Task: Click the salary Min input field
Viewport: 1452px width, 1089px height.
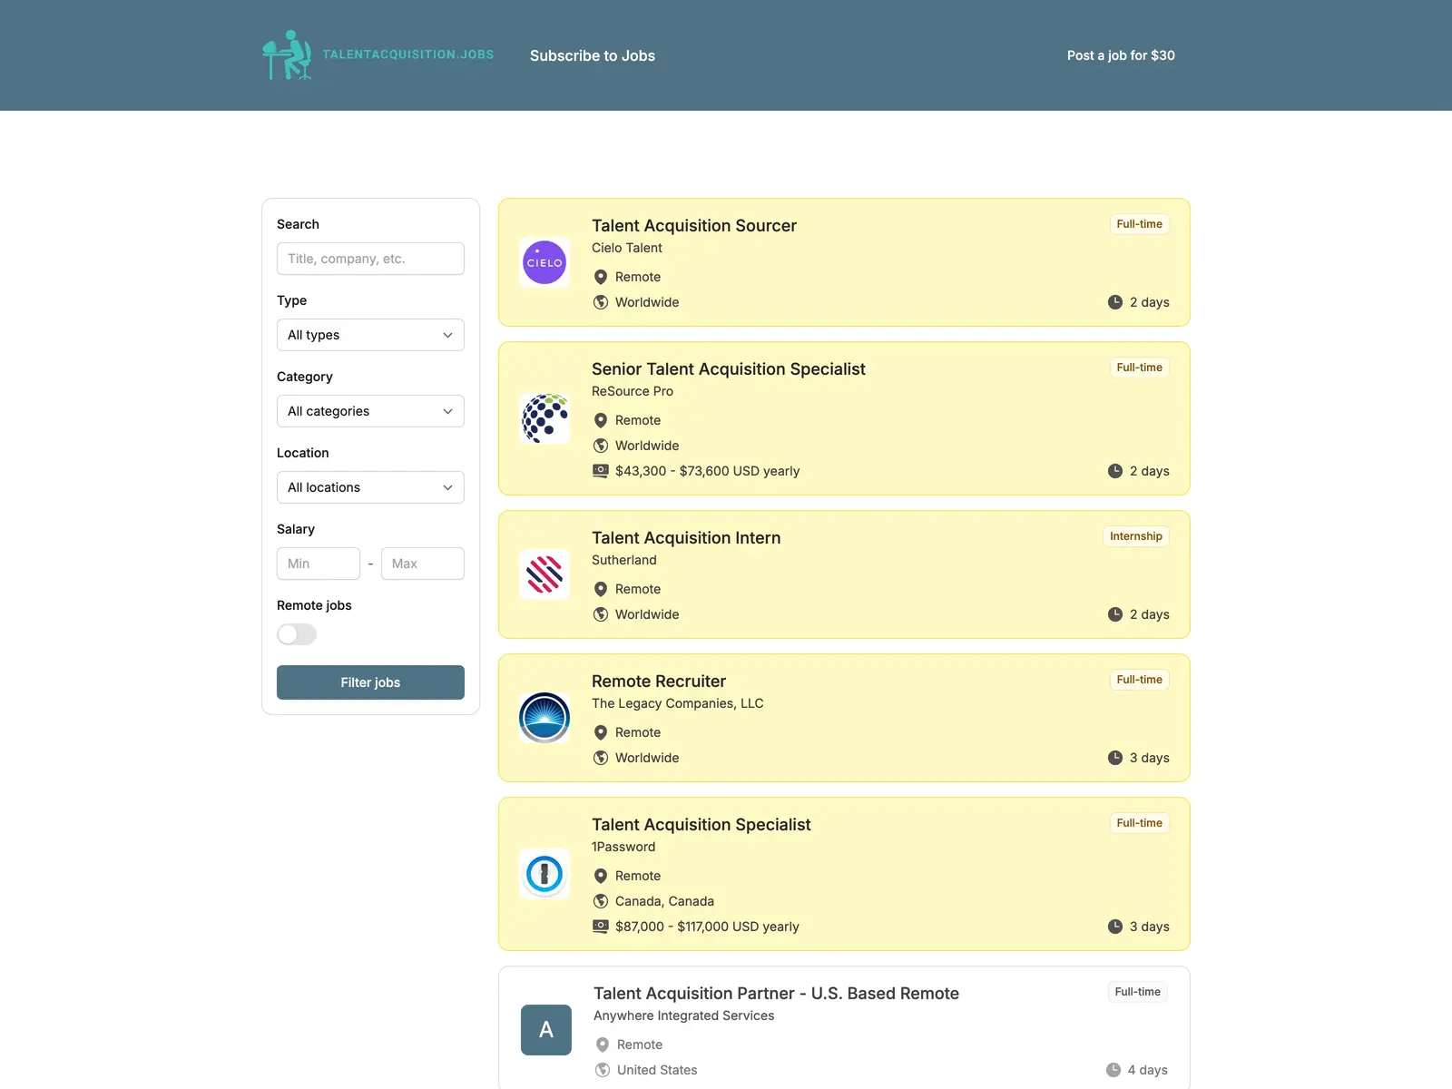Action: (x=319, y=564)
